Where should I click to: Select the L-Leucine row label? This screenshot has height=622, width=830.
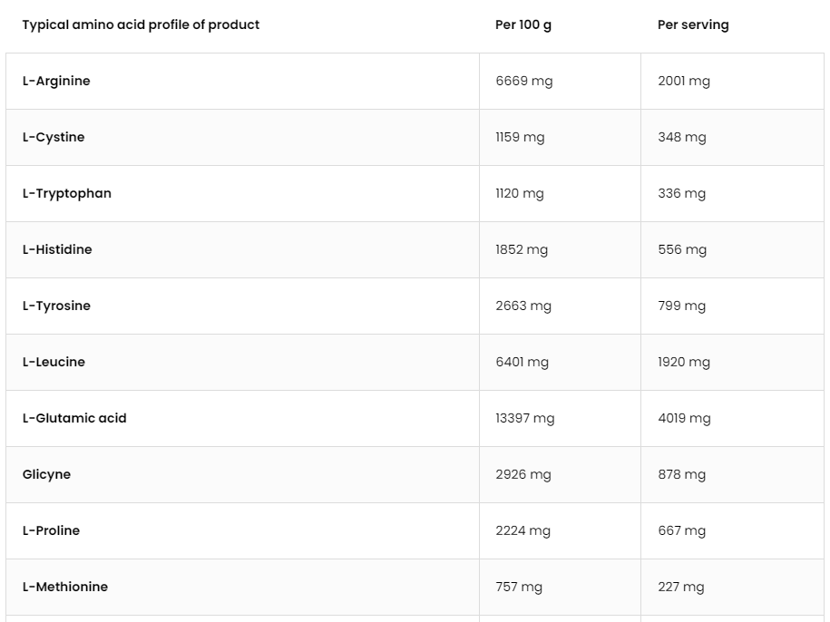coord(54,362)
